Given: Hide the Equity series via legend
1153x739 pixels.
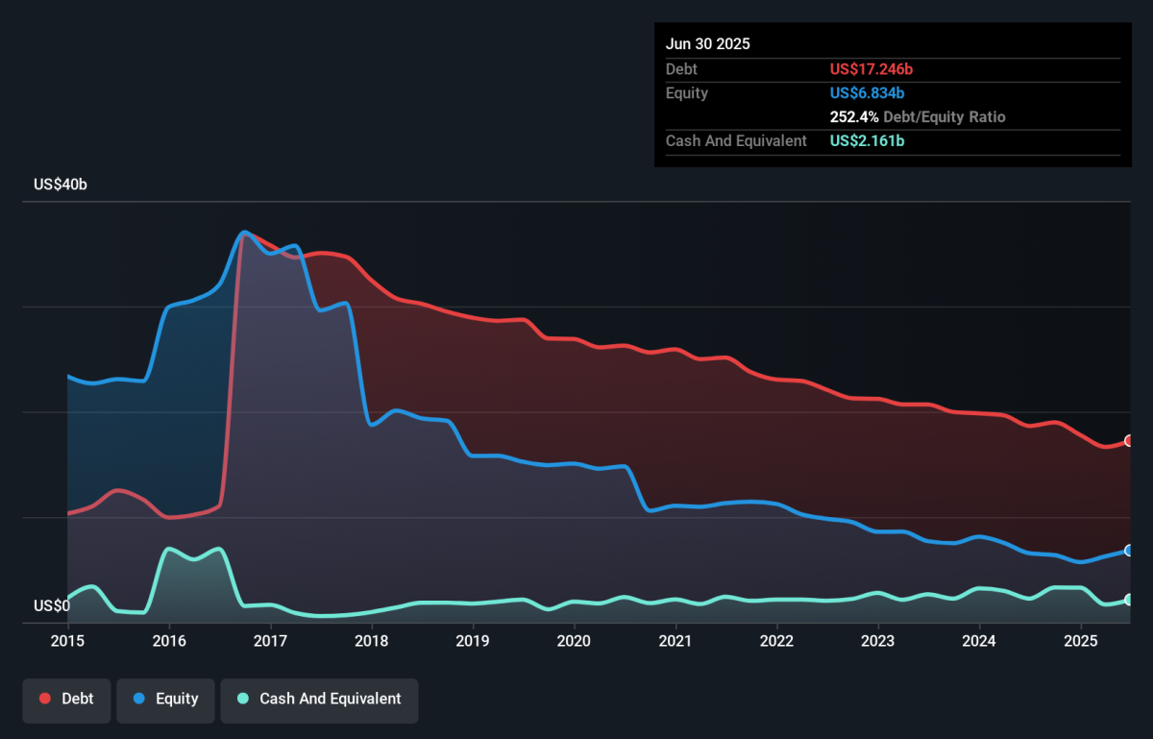Looking at the screenshot, I should point(166,699).
